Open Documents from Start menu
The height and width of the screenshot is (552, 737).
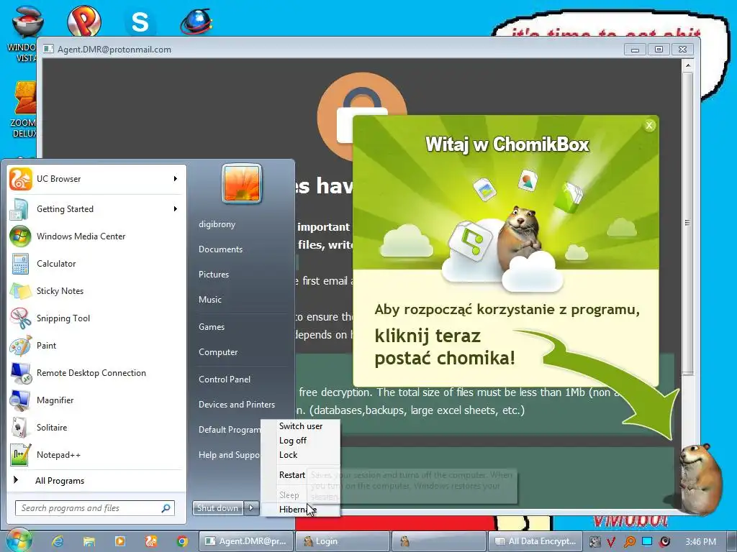click(x=220, y=249)
